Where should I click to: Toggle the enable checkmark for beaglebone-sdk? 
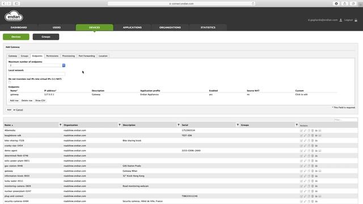coord(301,135)
